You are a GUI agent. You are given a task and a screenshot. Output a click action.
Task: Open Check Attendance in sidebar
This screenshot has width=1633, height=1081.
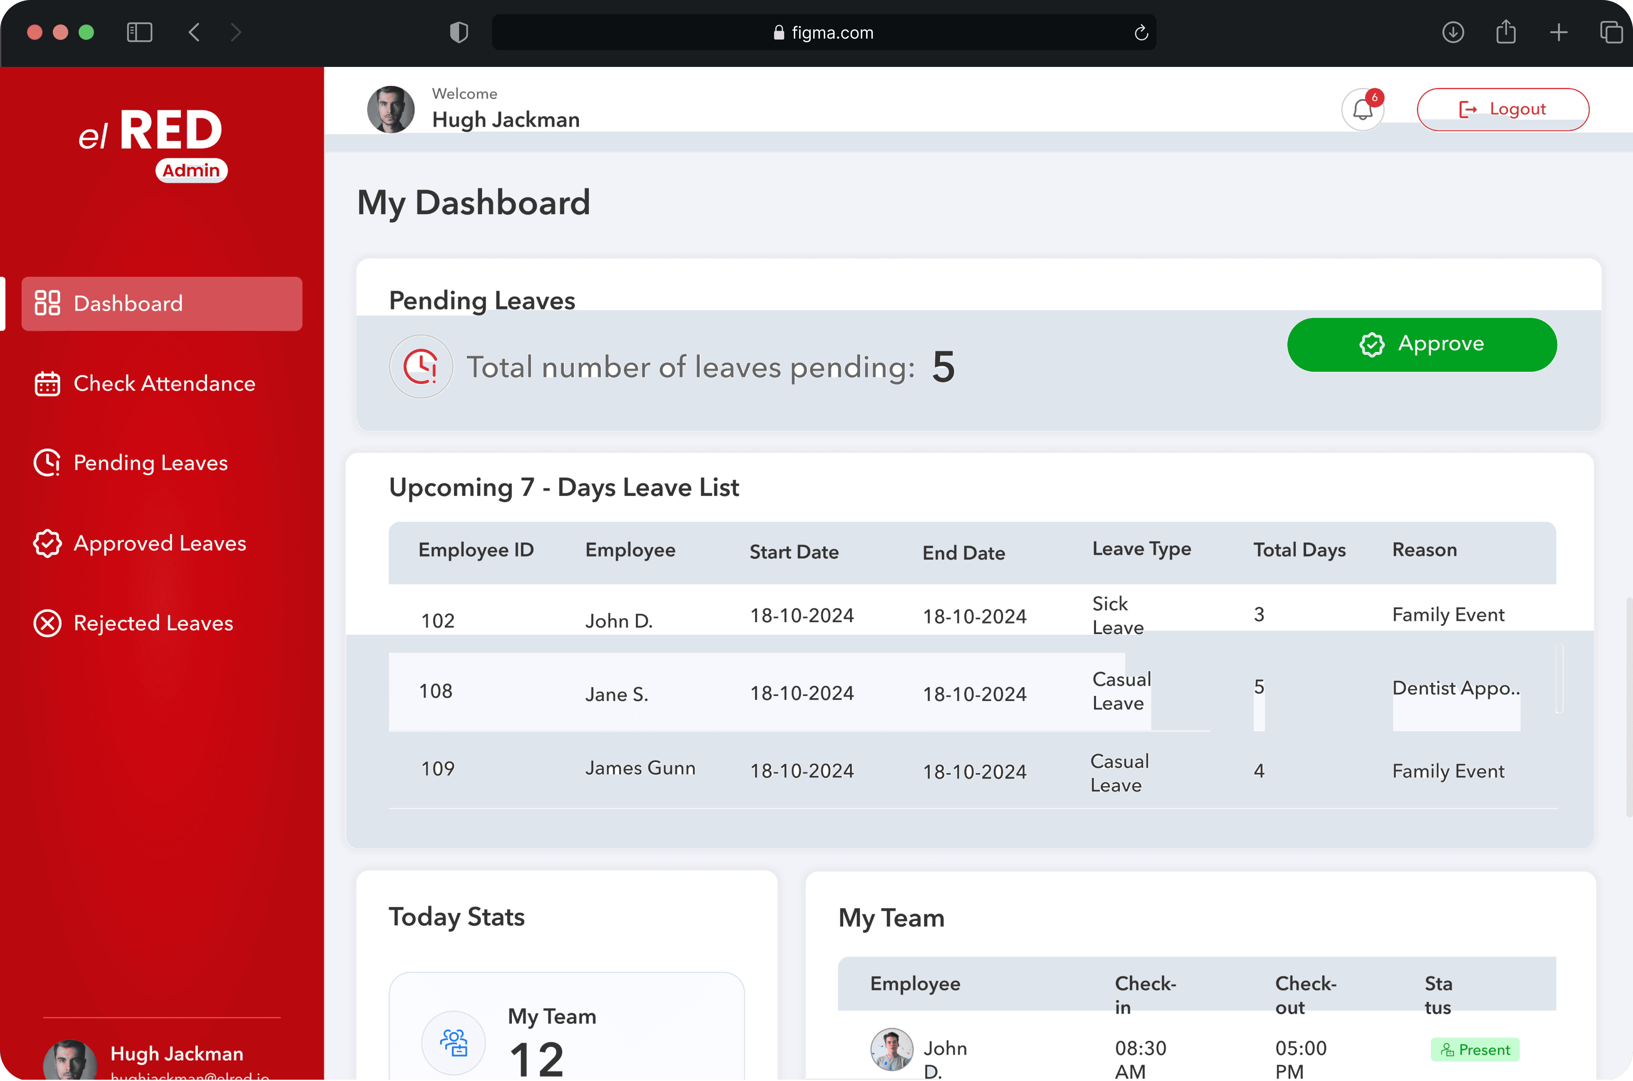[x=164, y=383]
